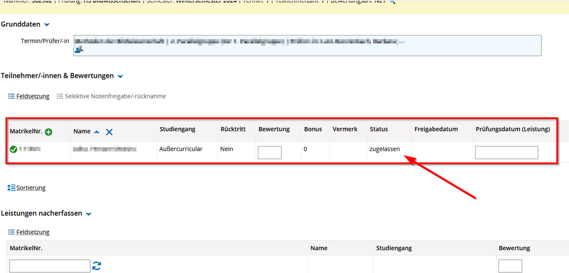Click the Grunddaten section heading

click(21, 24)
